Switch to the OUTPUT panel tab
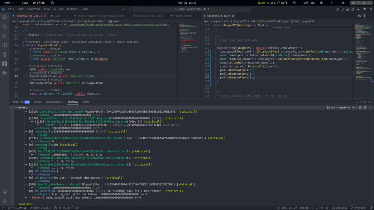Screen dimensions: 374x210 pyautogui.click(x=38, y=102)
